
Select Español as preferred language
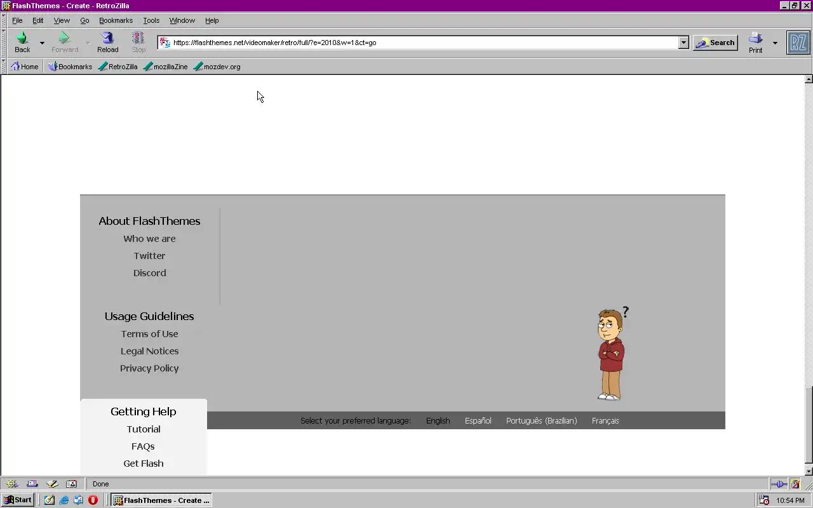point(478,421)
